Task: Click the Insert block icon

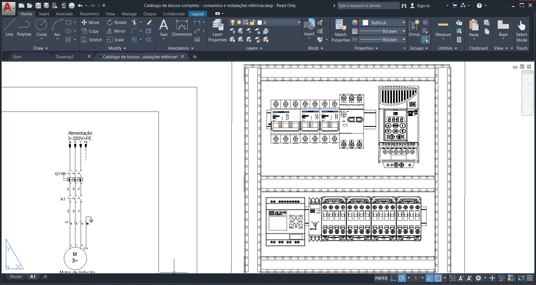Action: click(309, 26)
